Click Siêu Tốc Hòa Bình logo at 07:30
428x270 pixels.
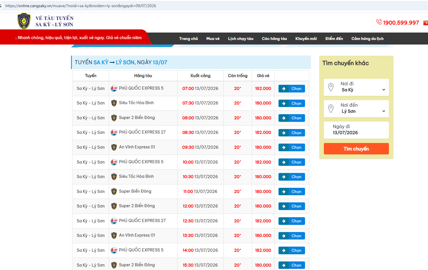[114, 103]
